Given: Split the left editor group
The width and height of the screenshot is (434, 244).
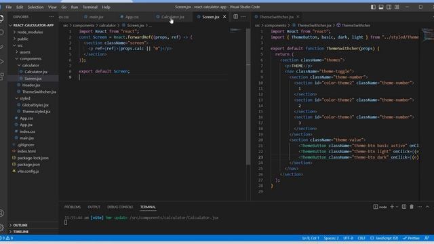Looking at the screenshot, I should [x=235, y=16].
